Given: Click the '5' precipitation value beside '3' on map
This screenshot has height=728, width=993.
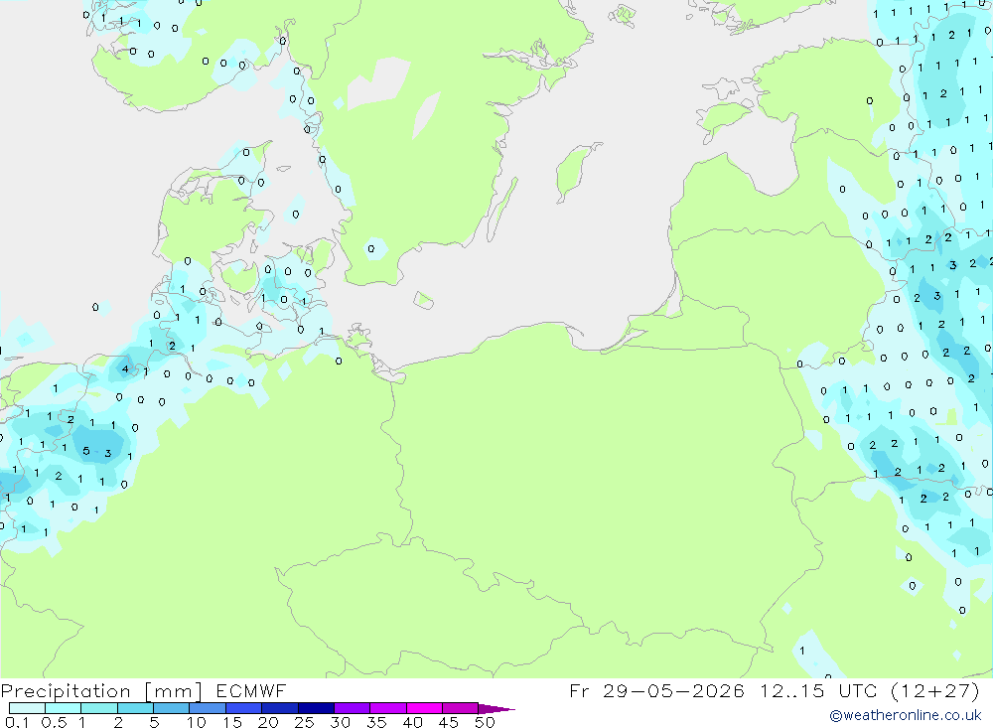Looking at the screenshot, I should pos(86,451).
